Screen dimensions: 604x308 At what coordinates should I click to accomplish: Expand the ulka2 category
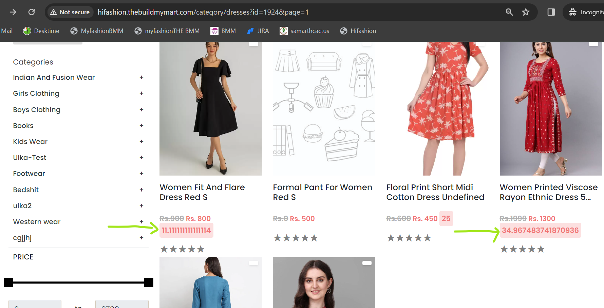[141, 206]
